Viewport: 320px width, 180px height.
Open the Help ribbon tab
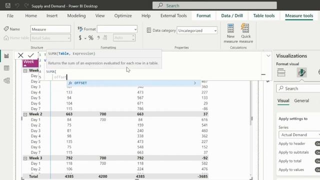pyautogui.click(x=146, y=15)
